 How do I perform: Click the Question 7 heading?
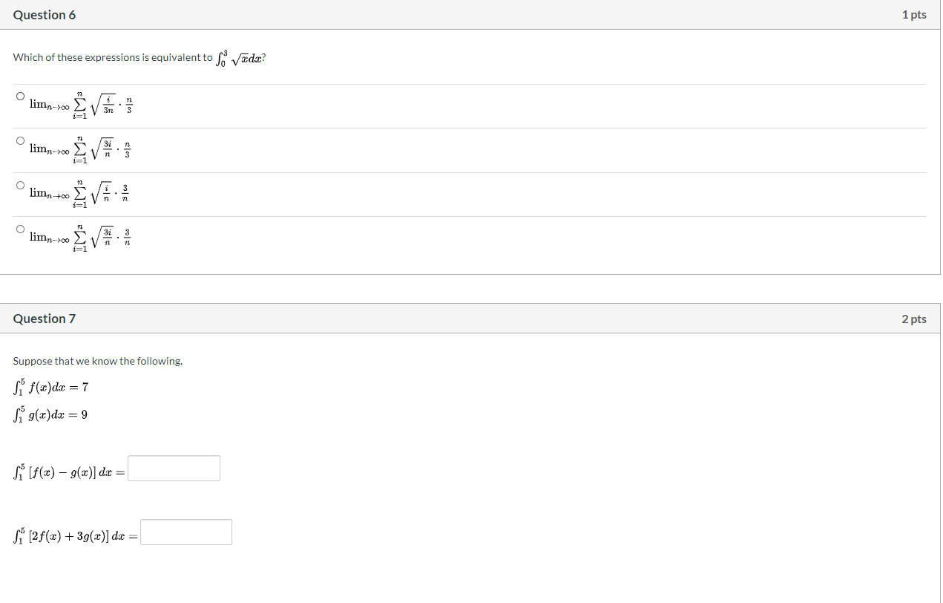coord(45,319)
